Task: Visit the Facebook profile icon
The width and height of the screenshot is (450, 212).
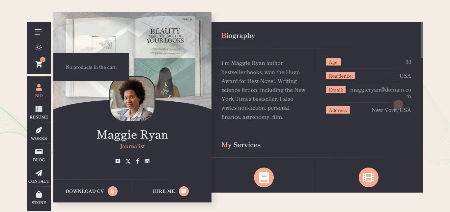Action: pyautogui.click(x=138, y=161)
